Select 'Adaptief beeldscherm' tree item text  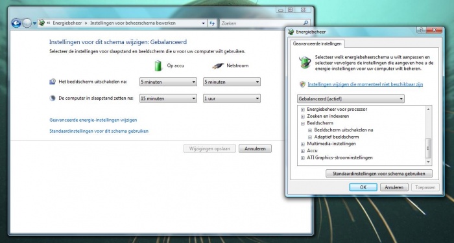(337, 137)
